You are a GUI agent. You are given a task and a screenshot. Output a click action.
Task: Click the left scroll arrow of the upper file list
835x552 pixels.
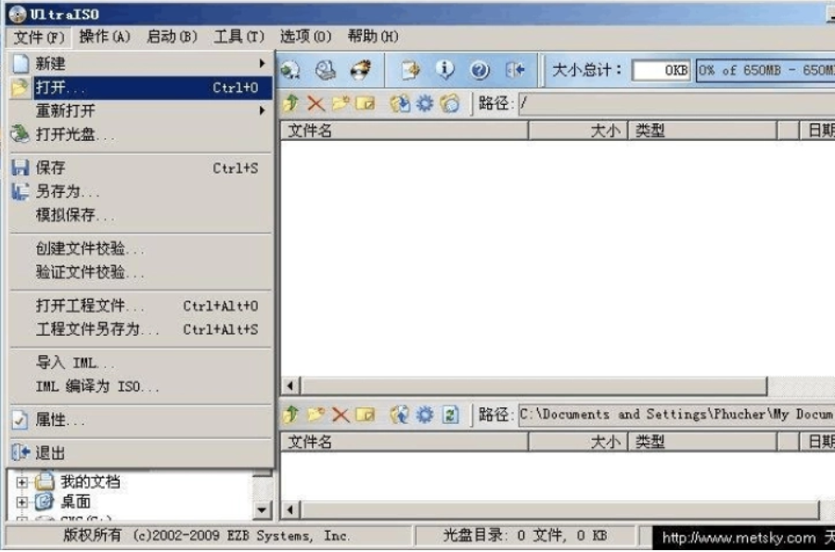click(290, 385)
